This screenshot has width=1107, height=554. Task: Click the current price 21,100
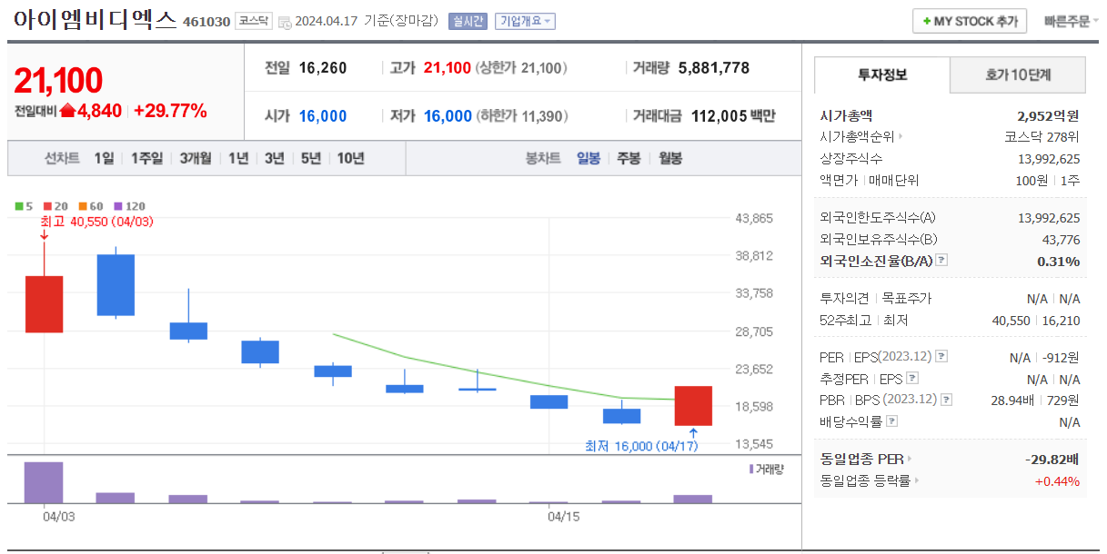coord(58,81)
